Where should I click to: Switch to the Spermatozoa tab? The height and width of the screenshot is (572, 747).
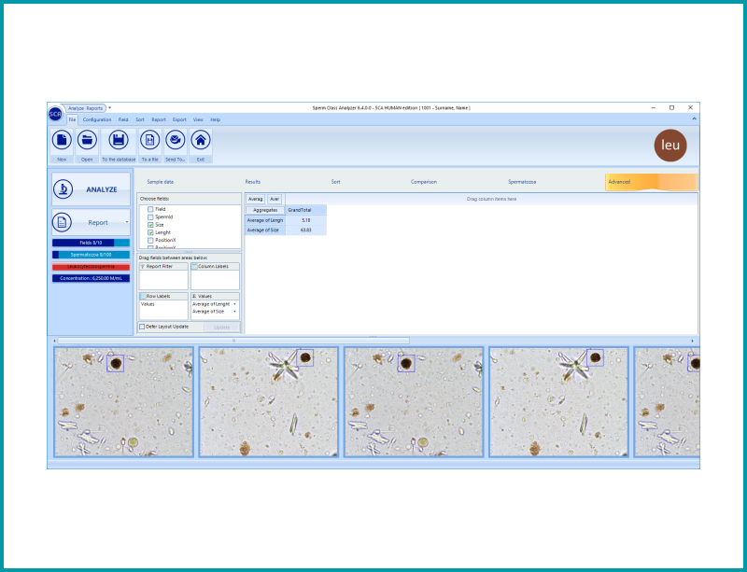point(522,182)
